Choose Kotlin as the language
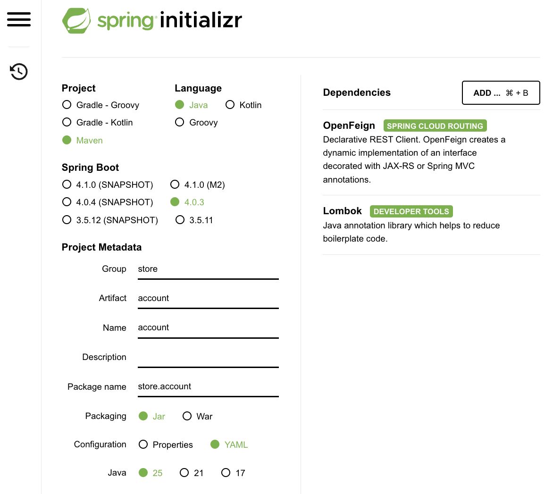The width and height of the screenshot is (553, 494). coord(230,105)
